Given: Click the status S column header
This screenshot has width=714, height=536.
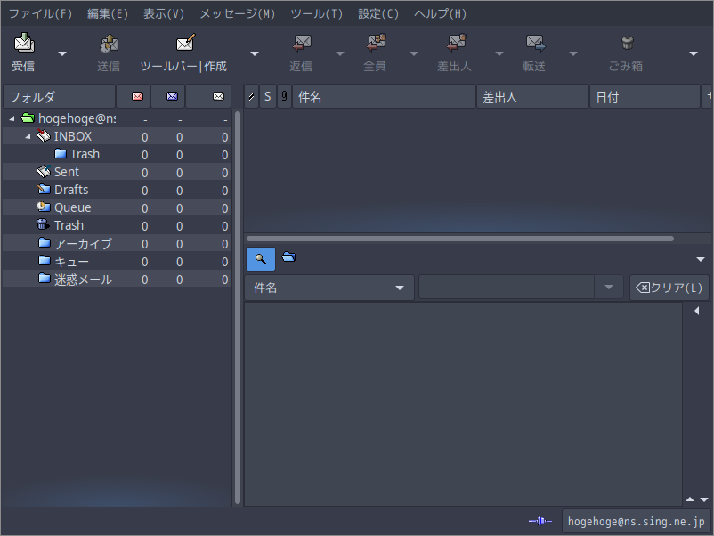Looking at the screenshot, I should [268, 96].
